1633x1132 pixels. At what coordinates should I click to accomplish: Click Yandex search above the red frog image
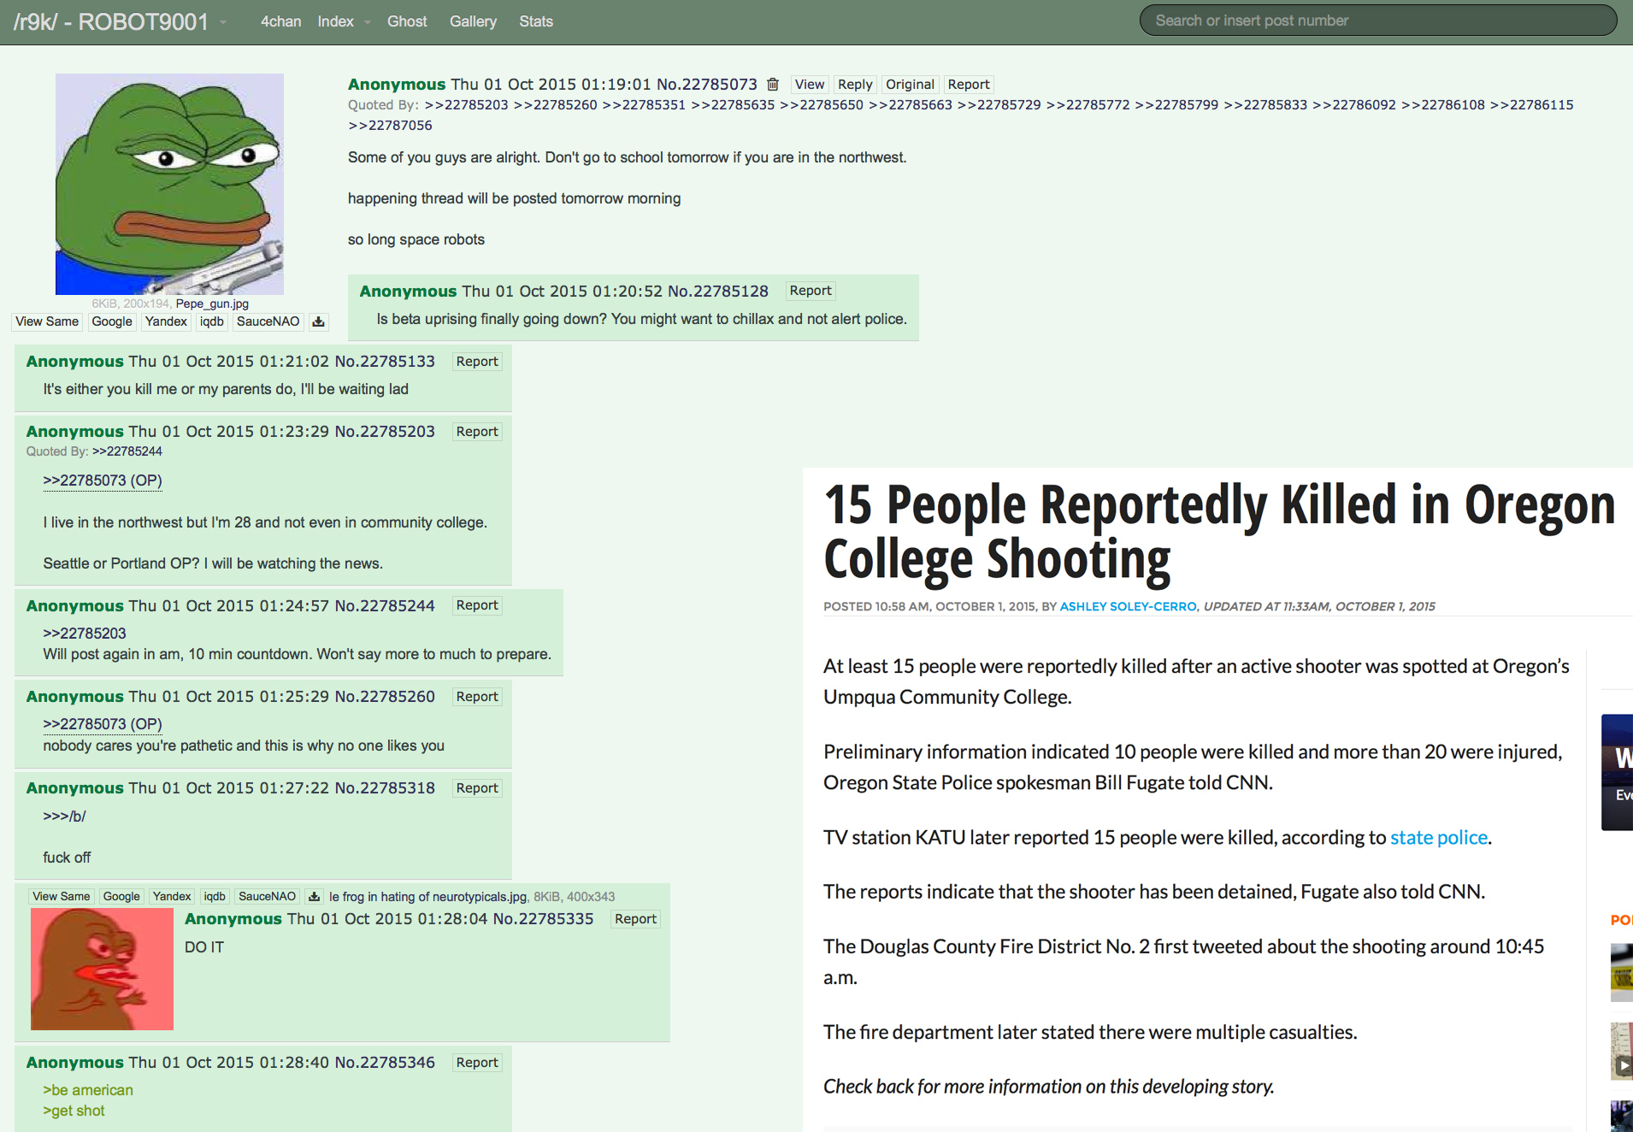pyautogui.click(x=171, y=896)
